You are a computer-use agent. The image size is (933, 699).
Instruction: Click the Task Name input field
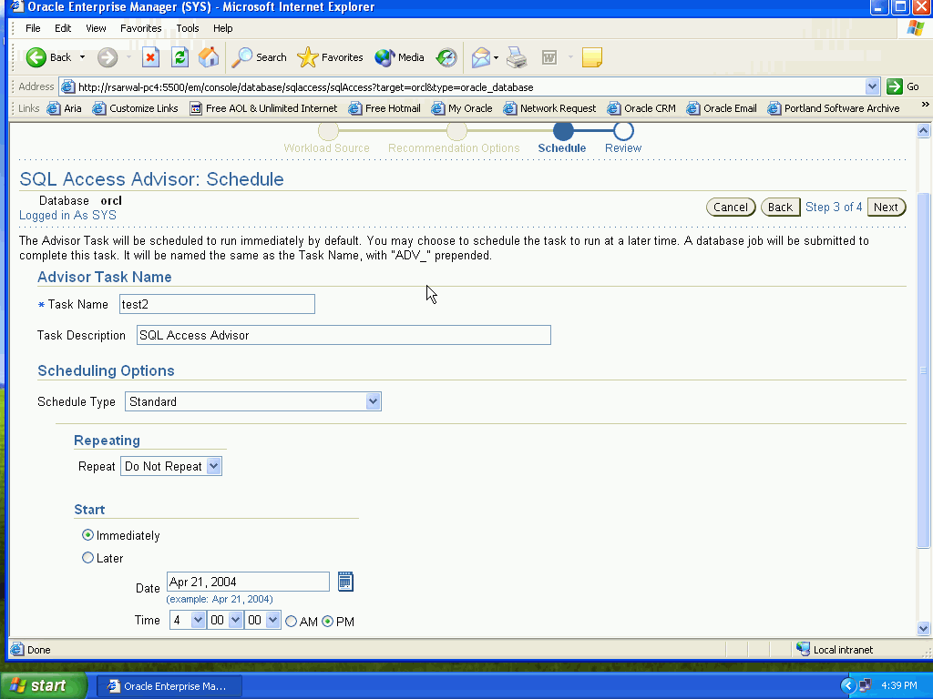(x=217, y=304)
